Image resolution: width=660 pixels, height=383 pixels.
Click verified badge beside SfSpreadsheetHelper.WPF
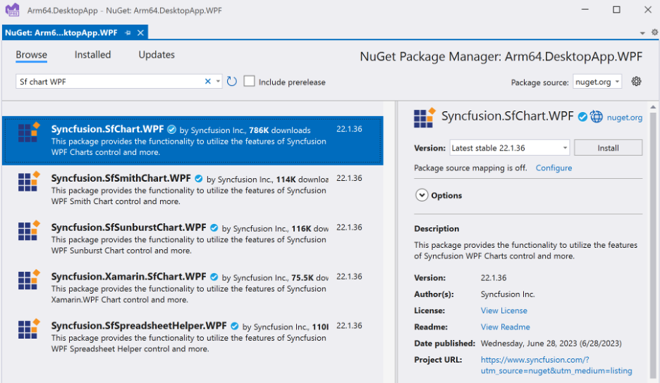pos(234,326)
